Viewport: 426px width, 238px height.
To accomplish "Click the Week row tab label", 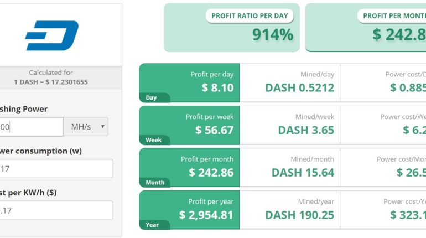I will point(153,140).
